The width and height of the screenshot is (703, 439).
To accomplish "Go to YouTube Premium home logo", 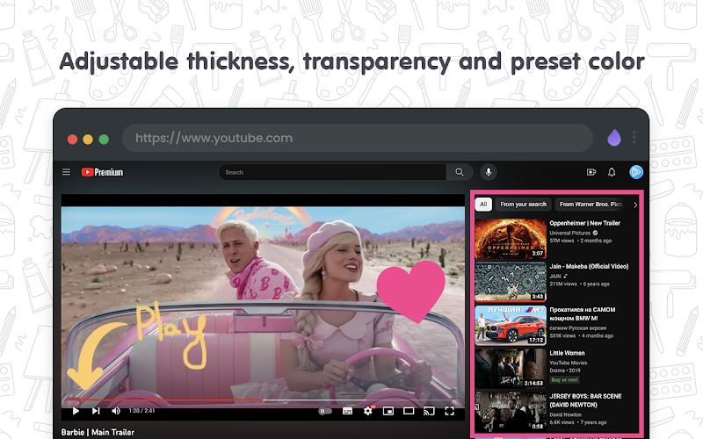I will [102, 172].
